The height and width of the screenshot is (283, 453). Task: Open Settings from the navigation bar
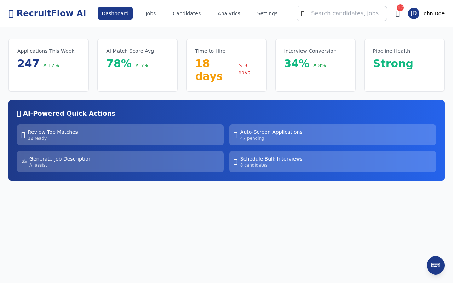pyautogui.click(x=267, y=13)
